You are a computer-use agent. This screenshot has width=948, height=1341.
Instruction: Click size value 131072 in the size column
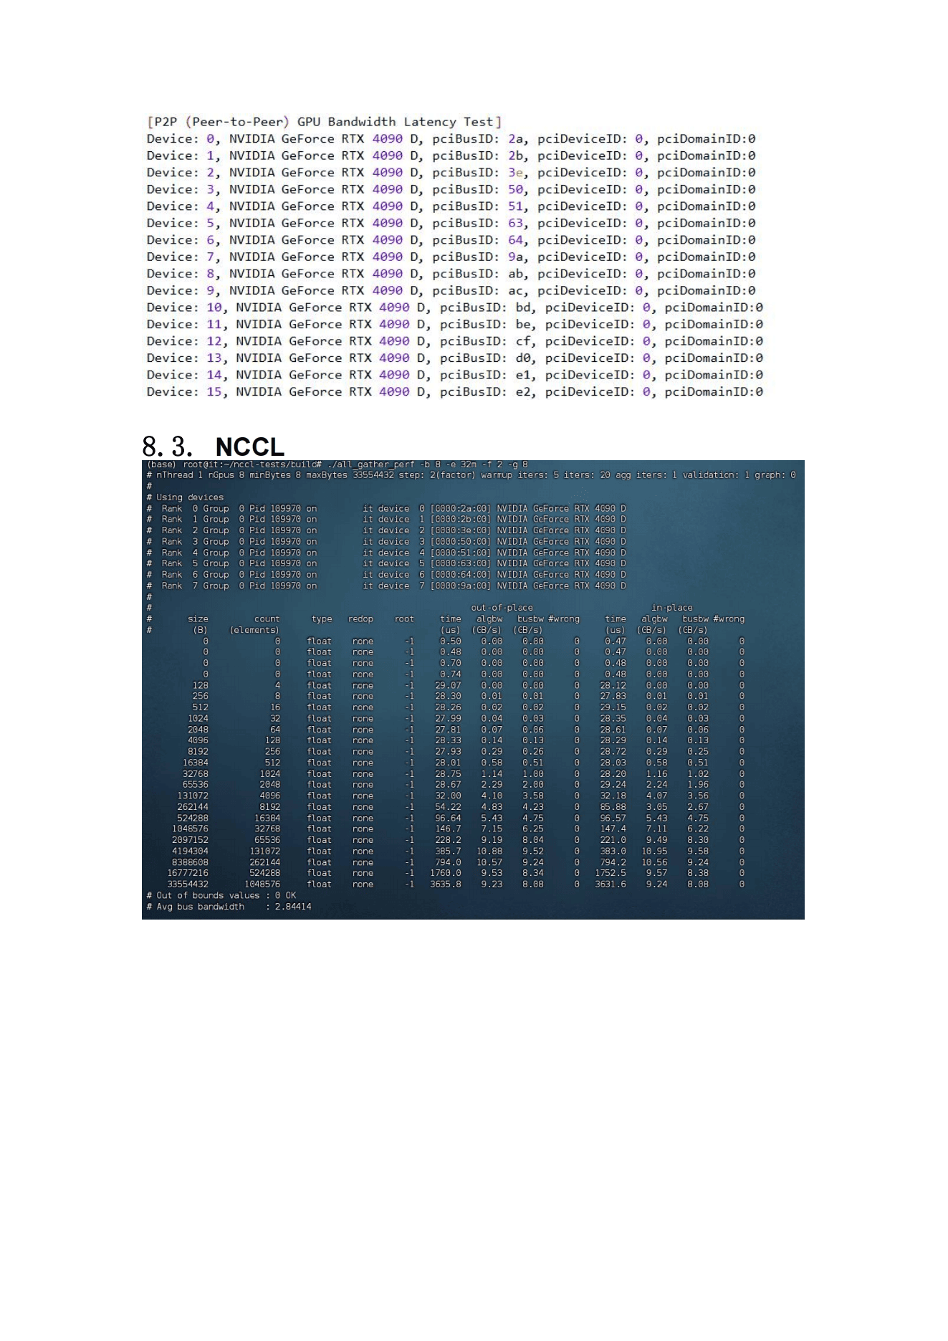(193, 796)
